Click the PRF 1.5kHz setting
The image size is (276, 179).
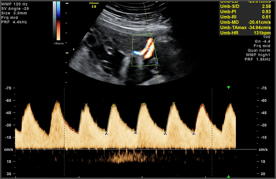click(x=257, y=59)
